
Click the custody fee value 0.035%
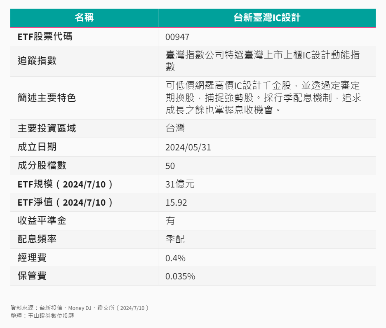pos(180,276)
